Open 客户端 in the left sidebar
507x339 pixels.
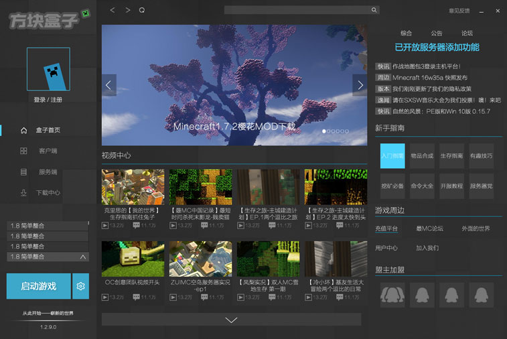(48, 151)
